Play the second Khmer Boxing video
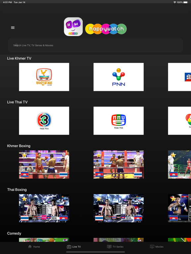Image resolution: width=191 pixels, height=254 pixels. pyautogui.click(x=119, y=164)
